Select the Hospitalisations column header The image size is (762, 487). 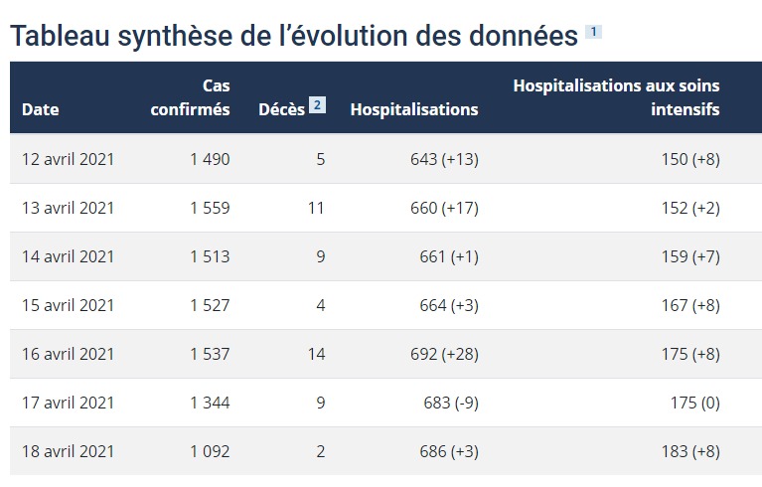coord(414,109)
